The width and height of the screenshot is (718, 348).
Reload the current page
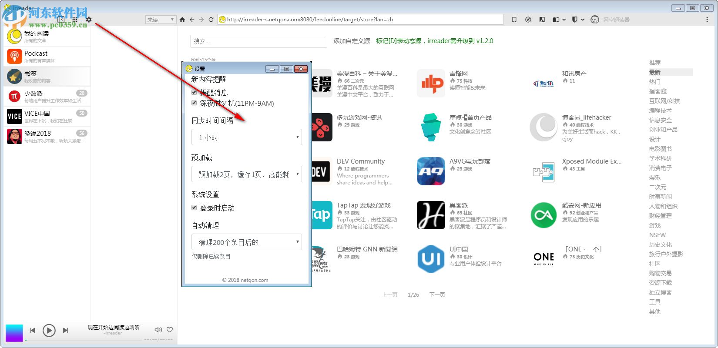(x=211, y=20)
